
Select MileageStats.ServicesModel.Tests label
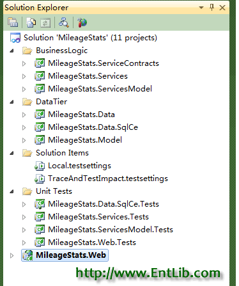[x=111, y=230]
